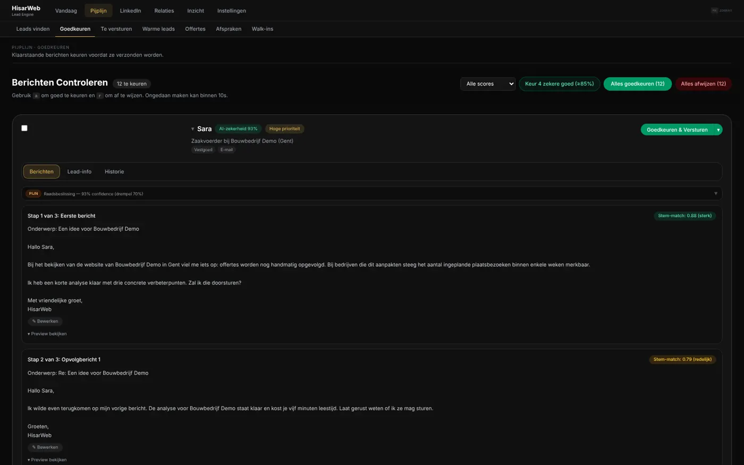Switch to the Leads vinden tab
The height and width of the screenshot is (465, 744).
click(x=33, y=29)
